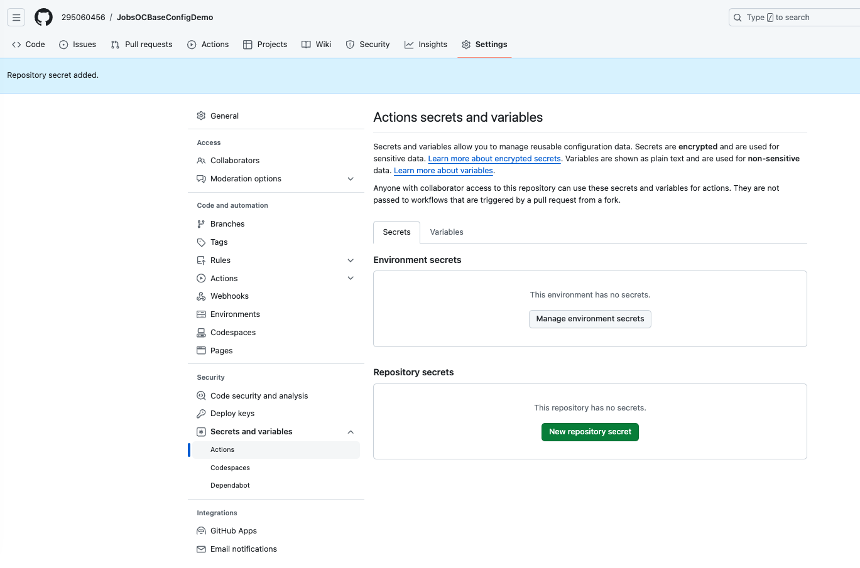The height and width of the screenshot is (568, 860).
Task: Click the General gear icon in sidebar
Action: (201, 116)
